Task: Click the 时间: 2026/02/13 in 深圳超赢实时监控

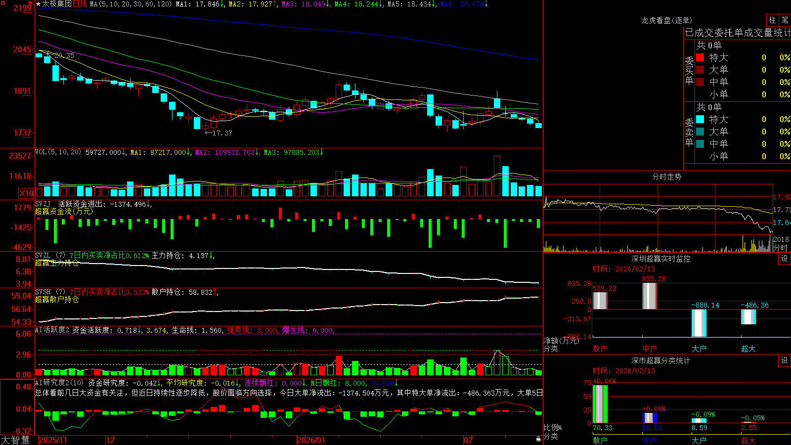Action: point(624,269)
